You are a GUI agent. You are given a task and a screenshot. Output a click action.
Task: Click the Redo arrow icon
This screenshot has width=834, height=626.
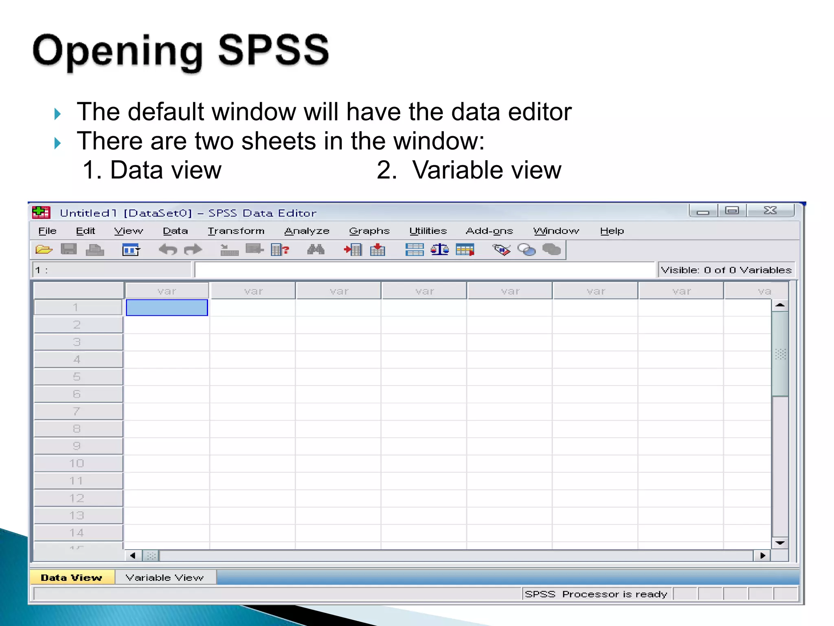tap(193, 249)
